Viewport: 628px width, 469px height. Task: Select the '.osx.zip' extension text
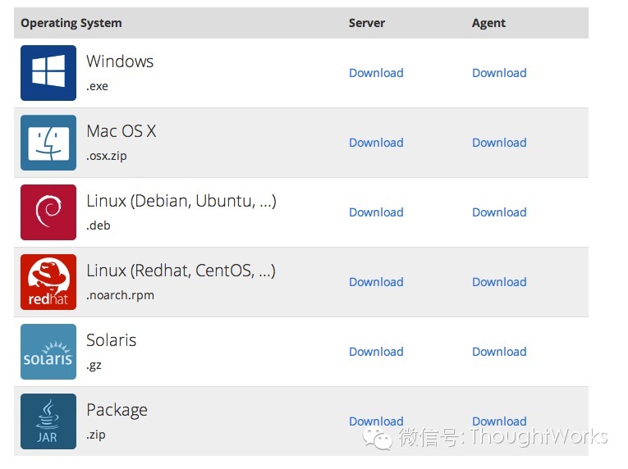(x=107, y=156)
